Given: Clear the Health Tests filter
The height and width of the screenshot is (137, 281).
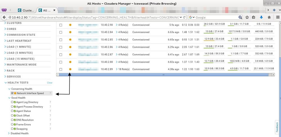Looking at the screenshot, I should click(x=50, y=83).
